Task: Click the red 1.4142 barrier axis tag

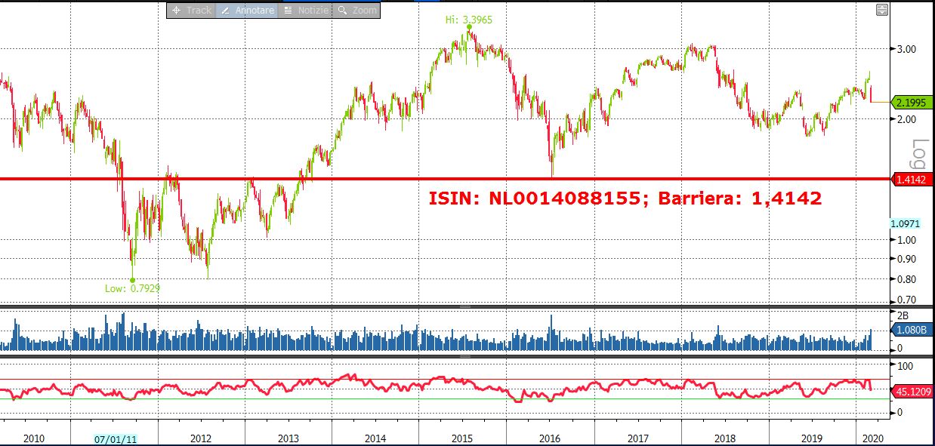Action: click(911, 180)
